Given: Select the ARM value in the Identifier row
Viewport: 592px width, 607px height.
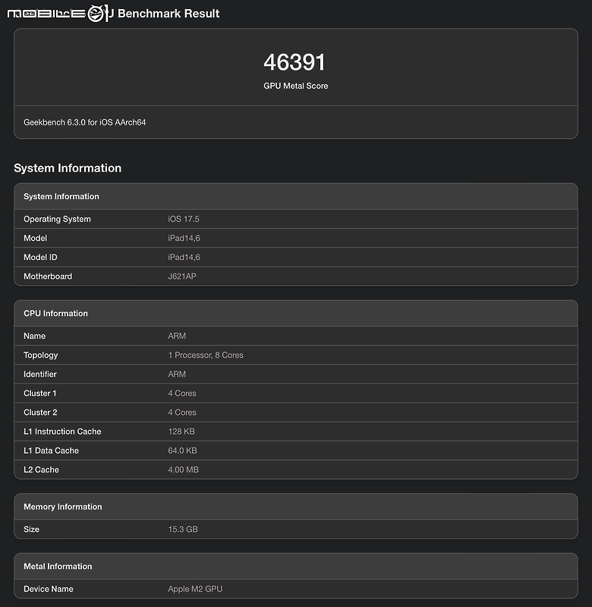Looking at the screenshot, I should (x=177, y=374).
